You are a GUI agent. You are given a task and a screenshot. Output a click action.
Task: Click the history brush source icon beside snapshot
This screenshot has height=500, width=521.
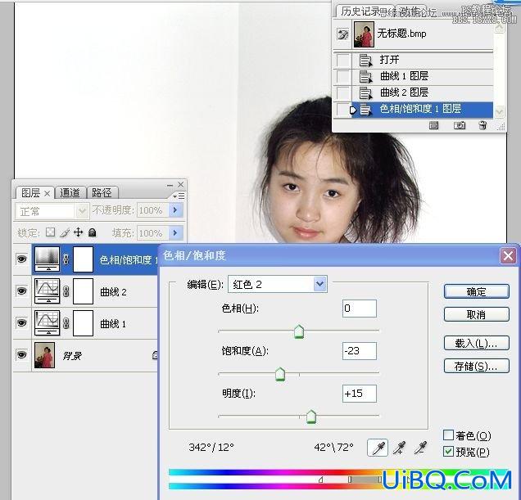(x=342, y=34)
